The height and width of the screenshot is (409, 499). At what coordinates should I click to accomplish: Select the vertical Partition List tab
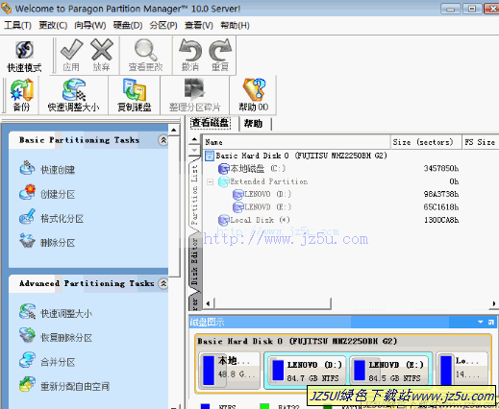point(194,194)
